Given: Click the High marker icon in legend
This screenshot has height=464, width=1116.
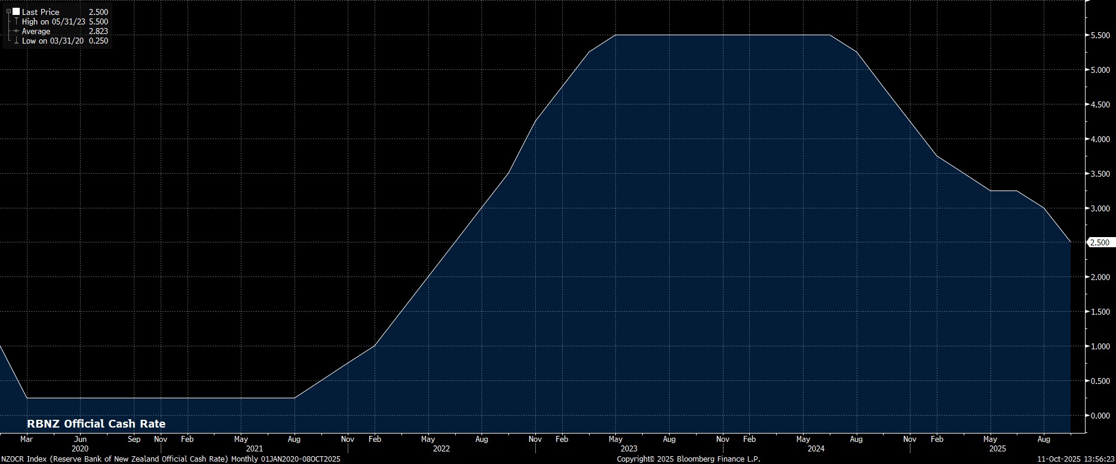Looking at the screenshot, I should point(16,21).
